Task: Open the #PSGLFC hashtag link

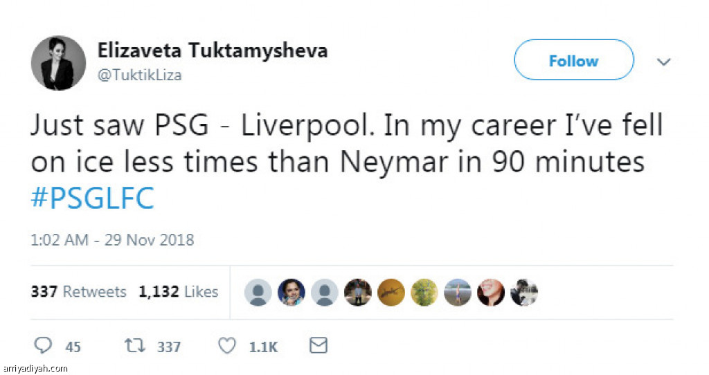Action: tap(92, 198)
